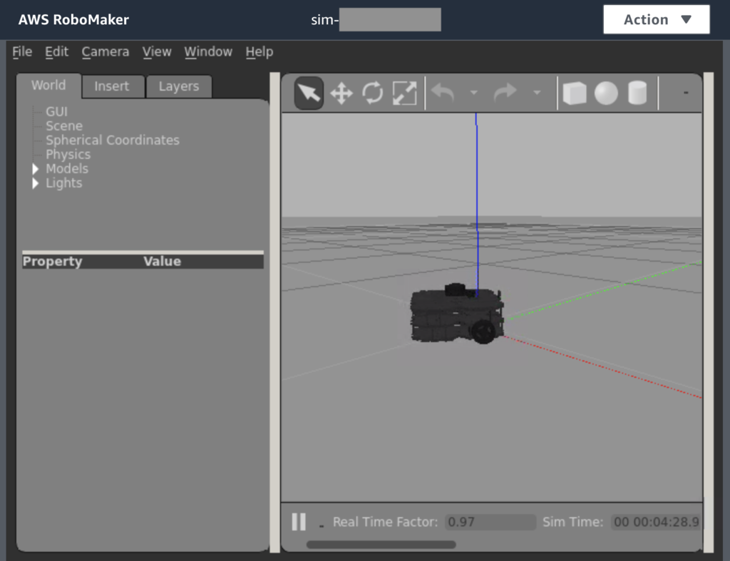Insert a box shape

[575, 93]
